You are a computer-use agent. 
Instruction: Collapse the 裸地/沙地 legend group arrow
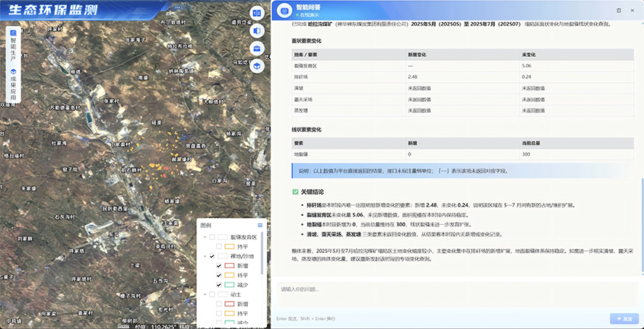(205, 256)
